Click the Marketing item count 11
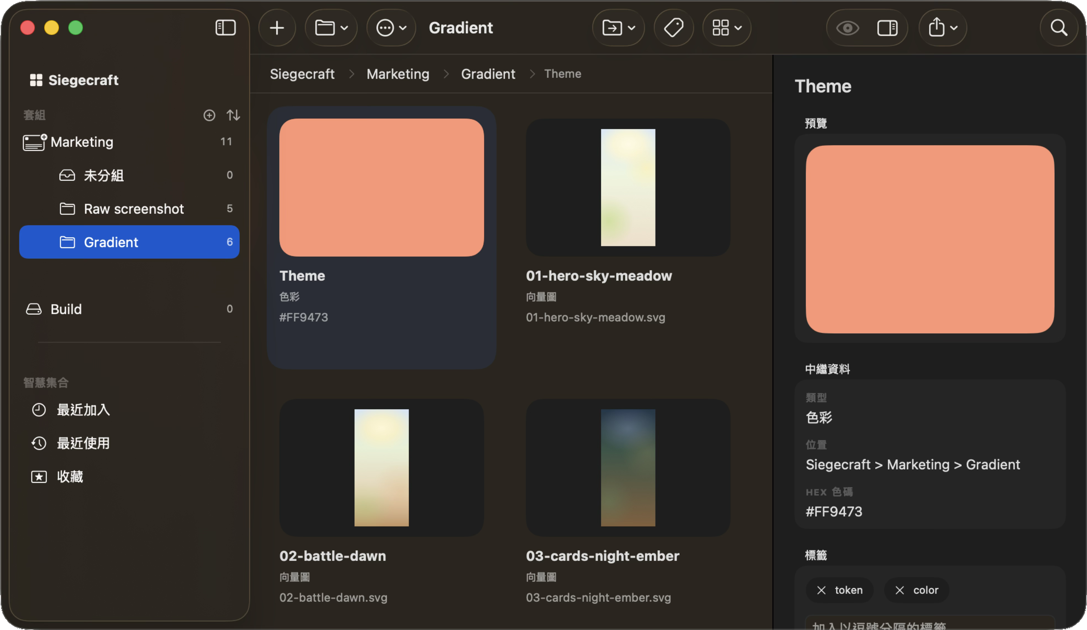1087x630 pixels. click(x=226, y=142)
